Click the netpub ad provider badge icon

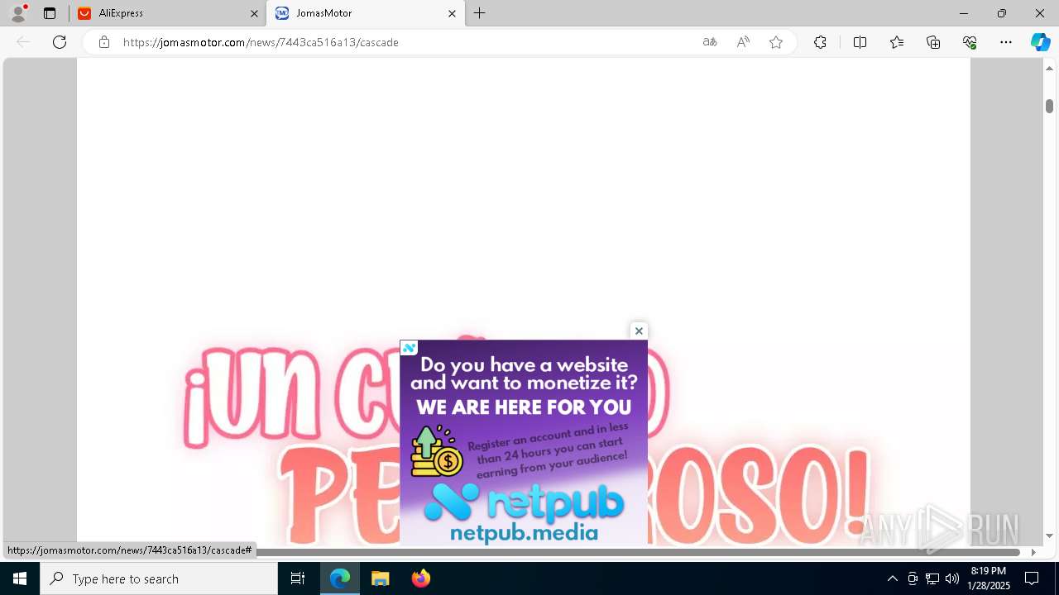pyautogui.click(x=409, y=348)
